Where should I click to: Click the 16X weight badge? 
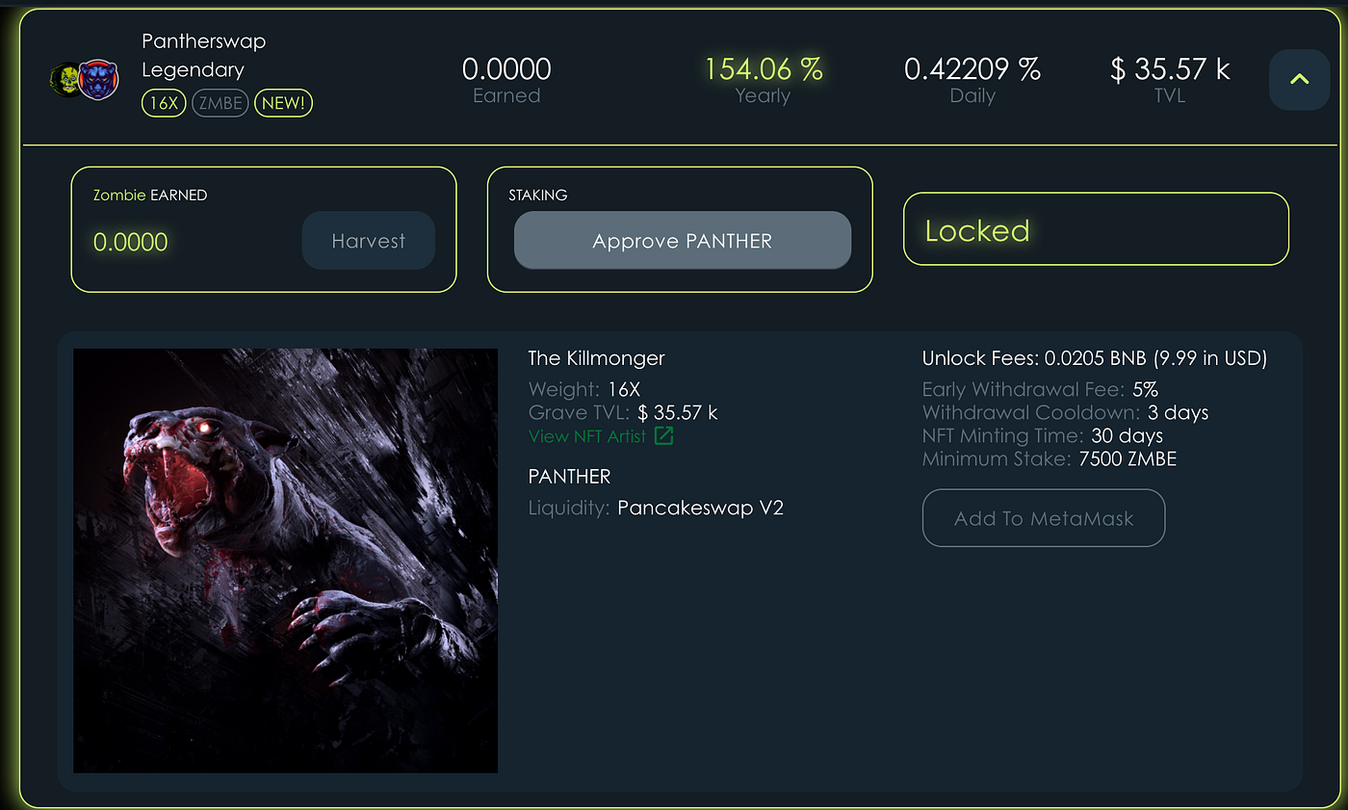point(164,103)
